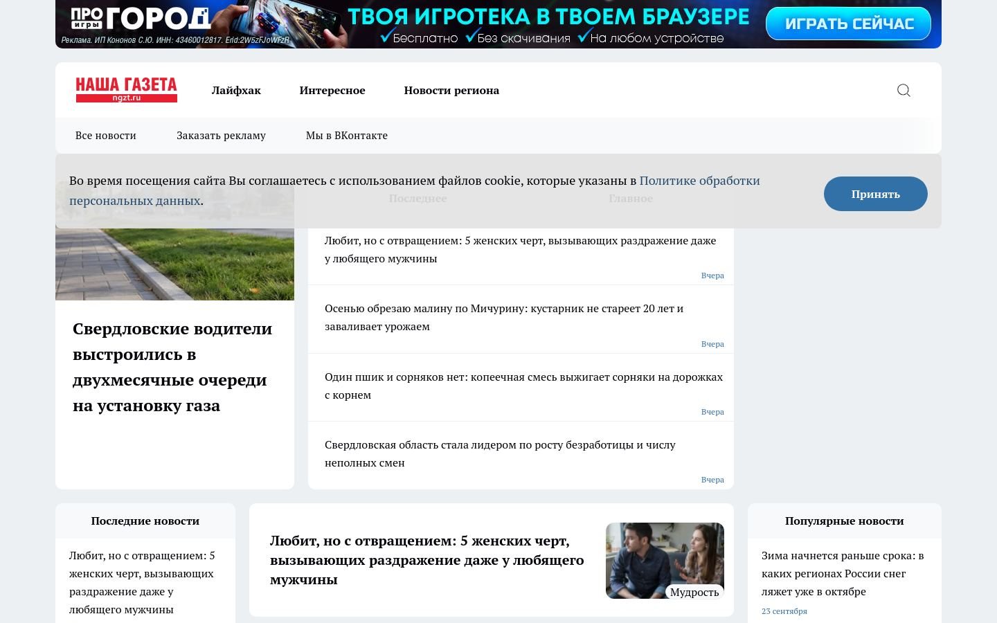Click Вчера under the малину article
Screen dimensions: 997x623
click(x=712, y=344)
